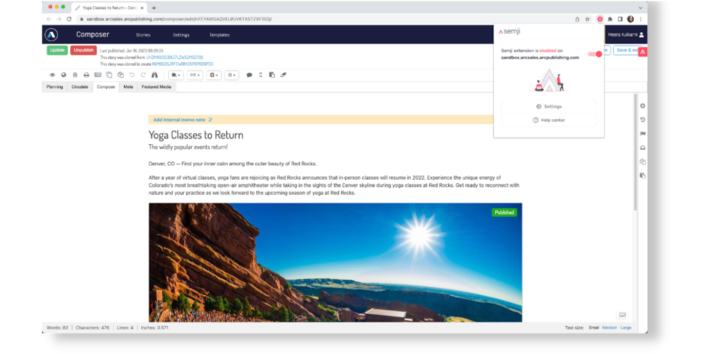Expand the H1 heading dropdown
Image resolution: width=704 pixels, height=354 pixels.
[x=195, y=75]
